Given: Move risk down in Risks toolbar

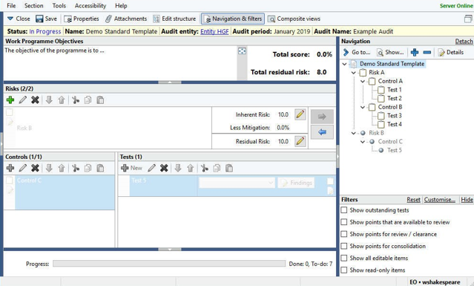Looking at the screenshot, I should point(49,100).
